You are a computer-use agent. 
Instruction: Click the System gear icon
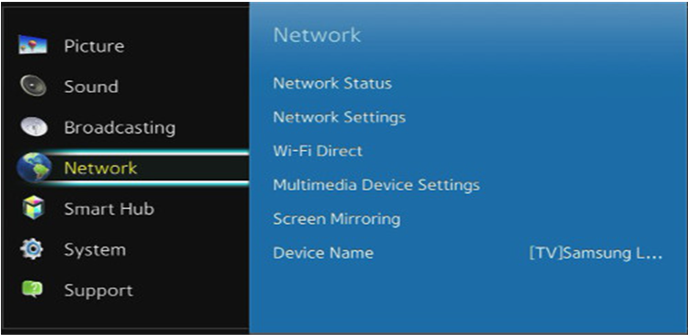[x=31, y=249]
